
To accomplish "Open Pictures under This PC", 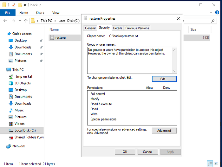I will (20, 117).
